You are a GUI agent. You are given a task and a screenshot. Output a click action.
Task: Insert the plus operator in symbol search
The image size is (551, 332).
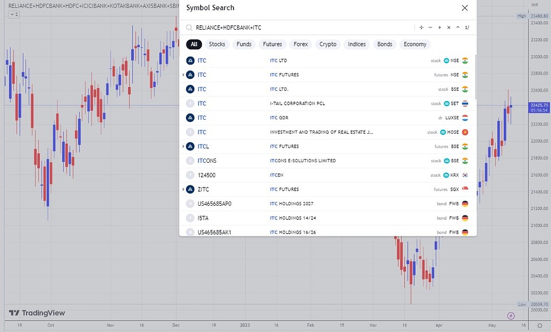click(x=439, y=27)
